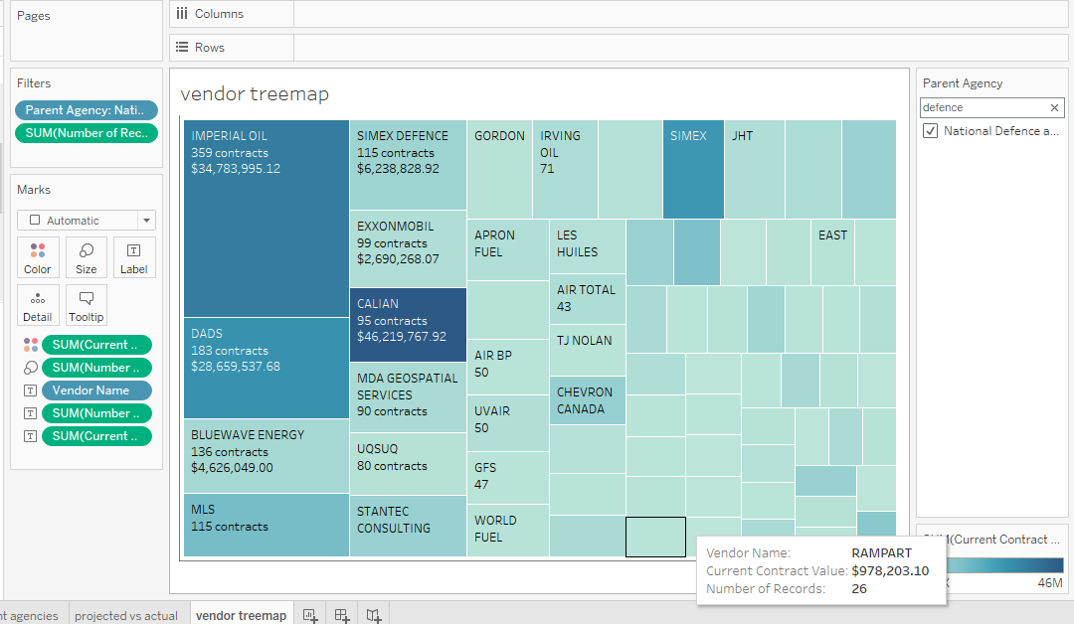Select the vendor treemap sheet tab

coord(241,616)
